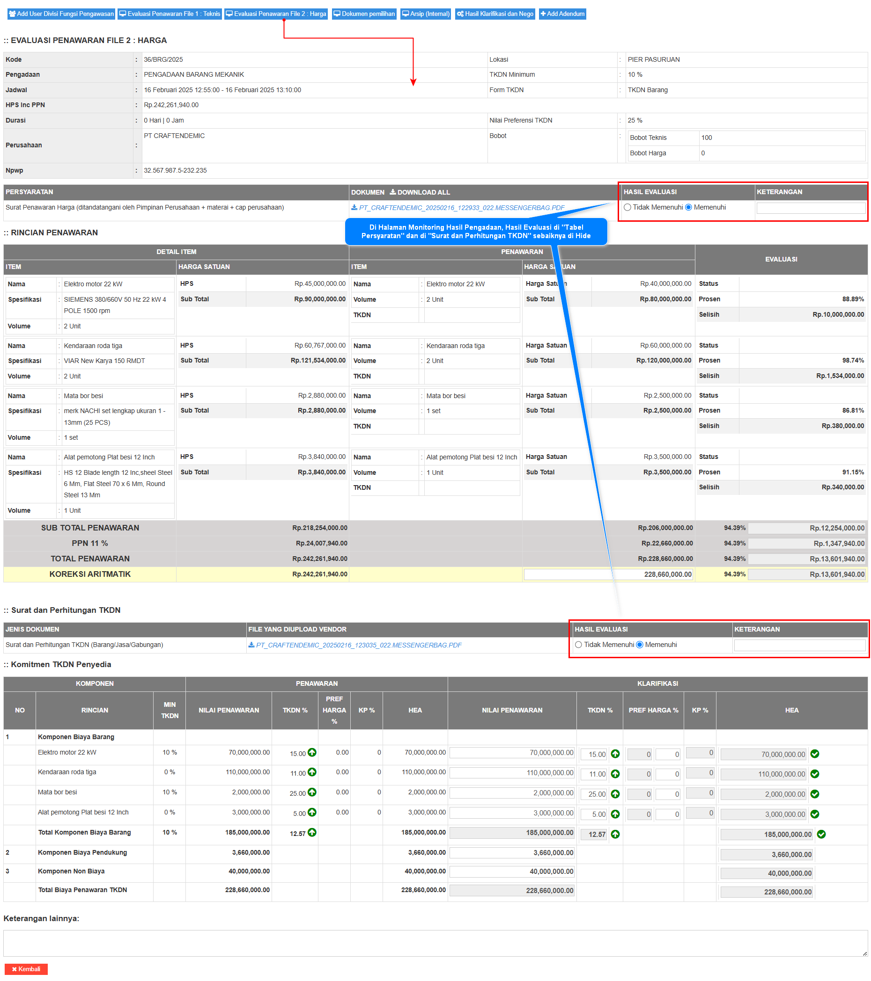This screenshot has width=871, height=981.
Task: Click green up-arrow beside Elektro motor klarifikasi TKDN
Action: pos(615,754)
